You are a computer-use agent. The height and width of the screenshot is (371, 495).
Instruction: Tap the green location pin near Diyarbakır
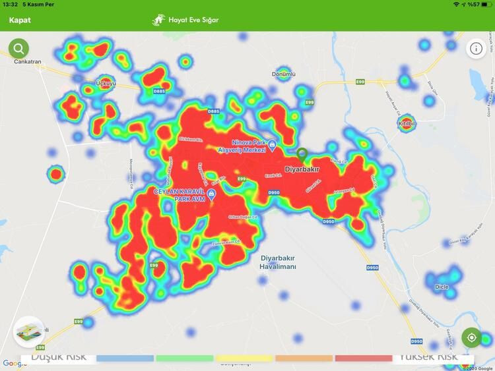[302, 156]
